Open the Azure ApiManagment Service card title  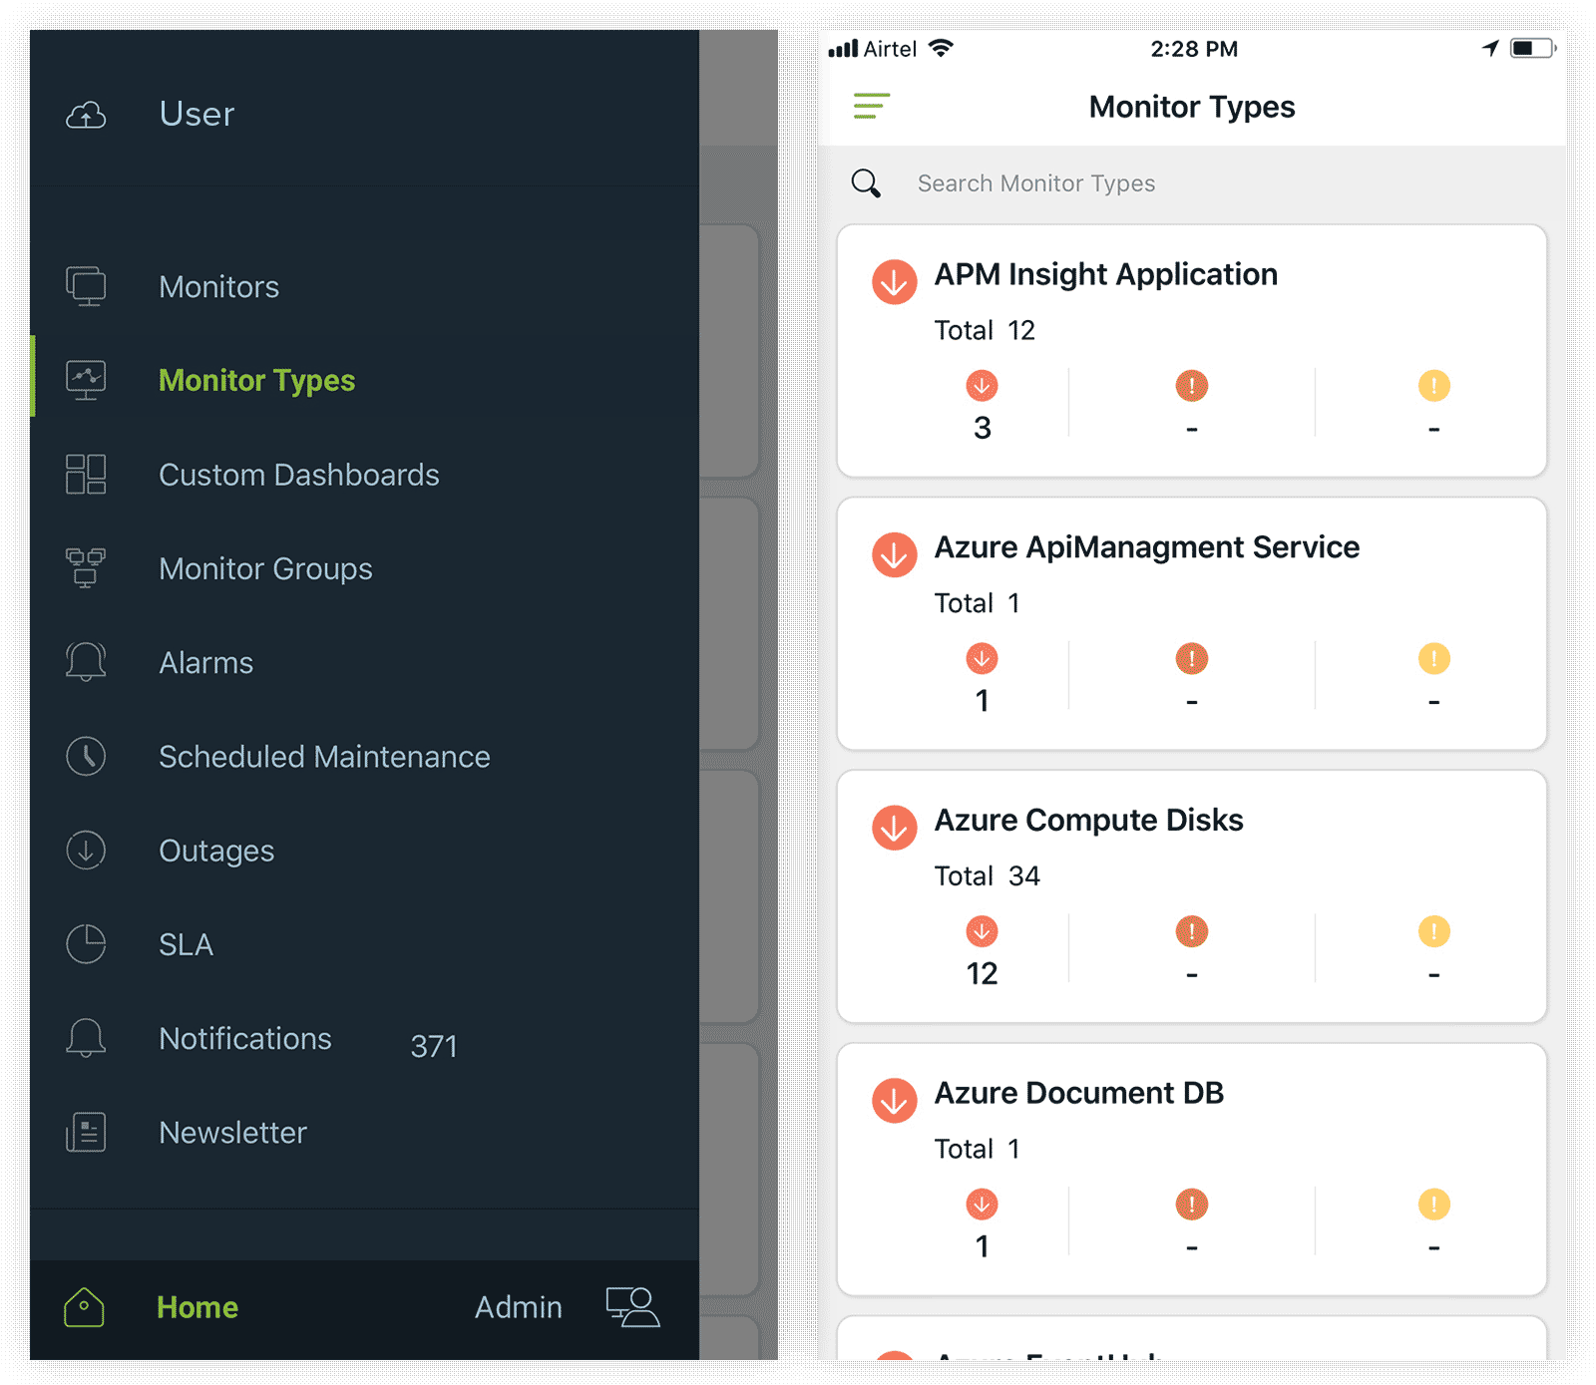click(1147, 547)
